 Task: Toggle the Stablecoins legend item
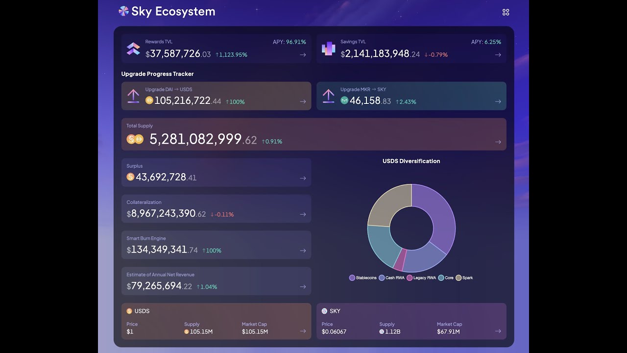pyautogui.click(x=363, y=278)
